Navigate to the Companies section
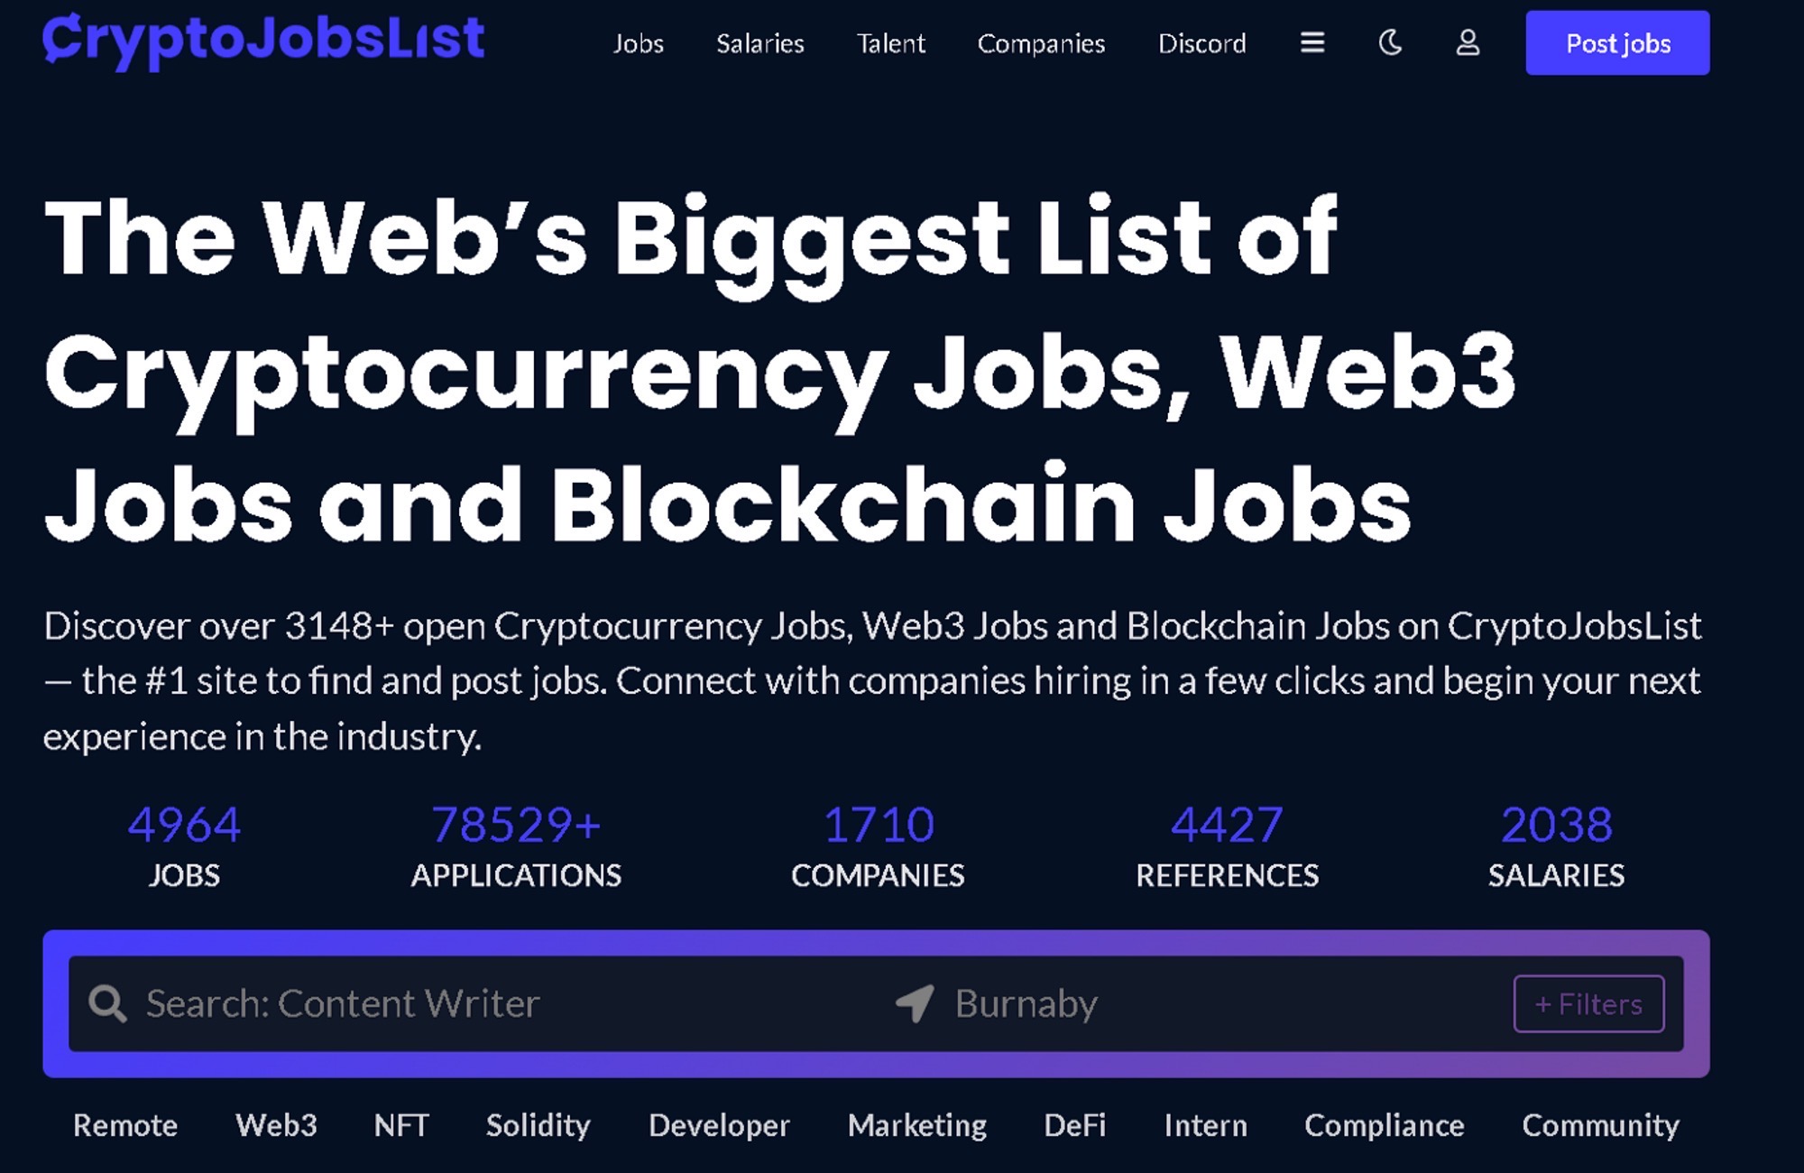The width and height of the screenshot is (1804, 1173). pos(1041,43)
